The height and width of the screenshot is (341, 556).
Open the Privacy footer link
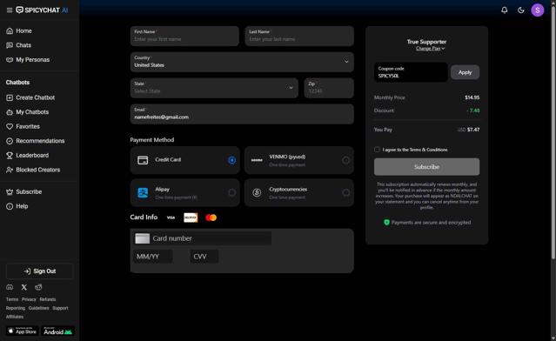tap(29, 299)
